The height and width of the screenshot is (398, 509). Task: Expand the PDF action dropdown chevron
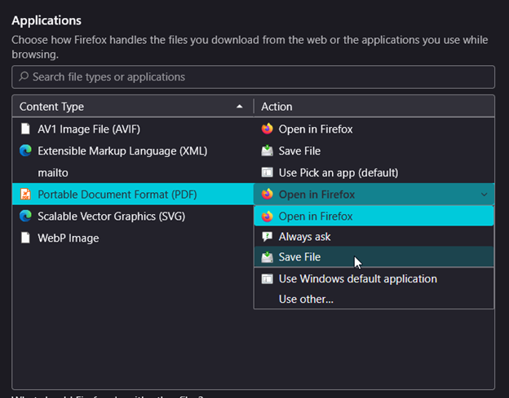484,195
